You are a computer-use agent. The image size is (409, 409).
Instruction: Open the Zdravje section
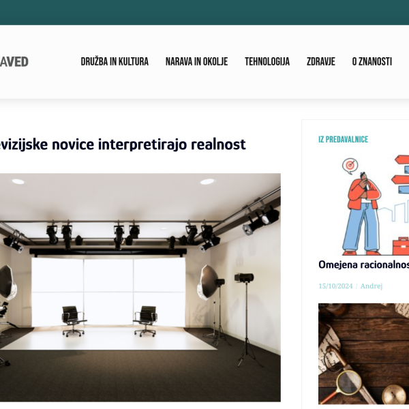[x=321, y=62]
